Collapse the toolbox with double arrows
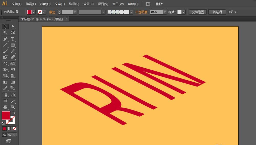The width and height of the screenshot is (256, 145). point(2,18)
